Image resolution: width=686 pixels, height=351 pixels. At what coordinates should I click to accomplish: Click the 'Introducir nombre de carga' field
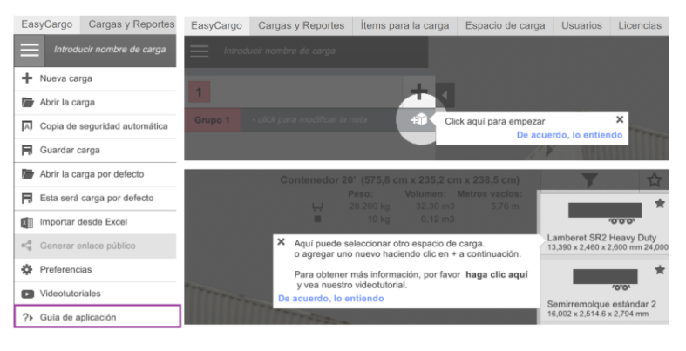point(109,50)
